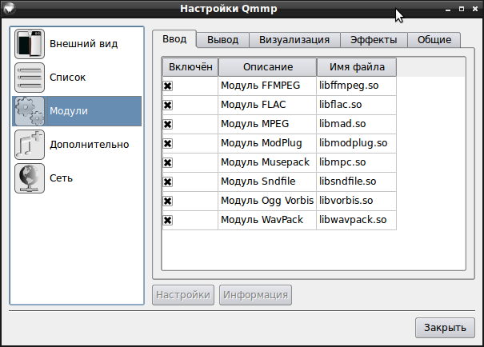
Task: Click the libmodplug.so file name
Action: 353,143
